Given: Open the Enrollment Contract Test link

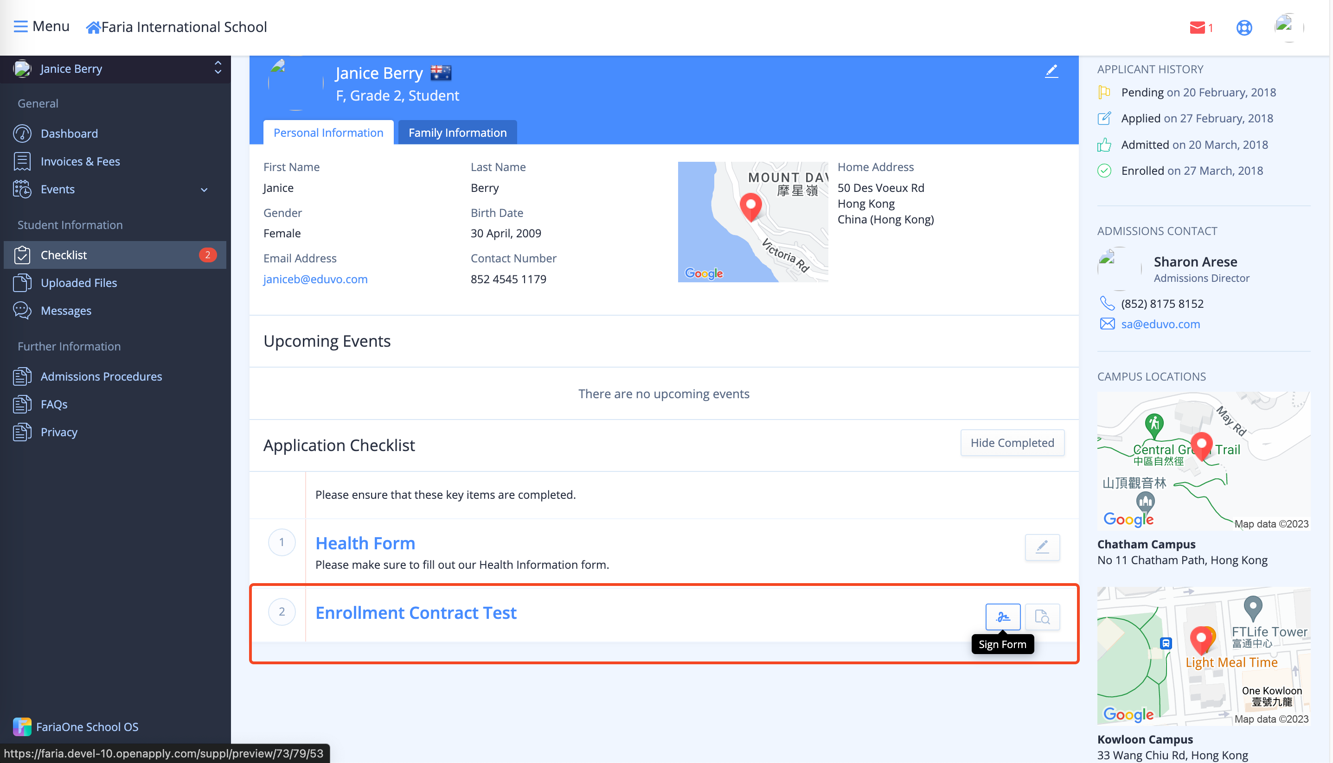Looking at the screenshot, I should (x=416, y=612).
